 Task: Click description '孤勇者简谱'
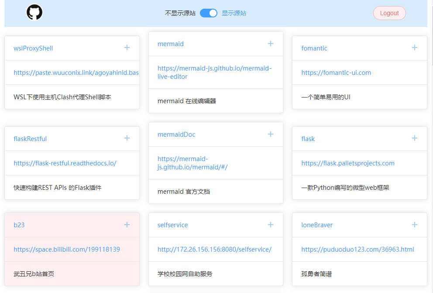(x=316, y=274)
